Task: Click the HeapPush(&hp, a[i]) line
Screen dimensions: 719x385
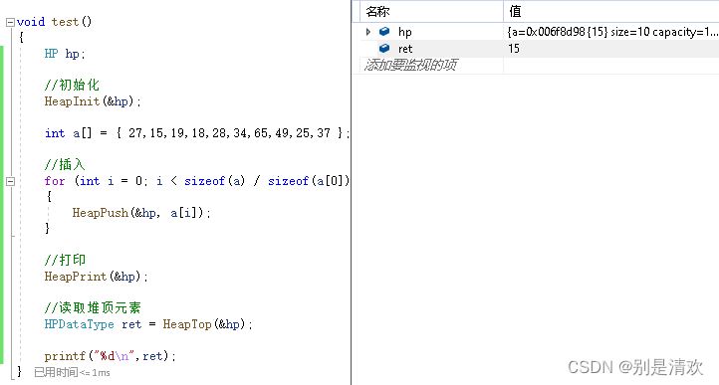Action: pyautogui.click(x=141, y=213)
